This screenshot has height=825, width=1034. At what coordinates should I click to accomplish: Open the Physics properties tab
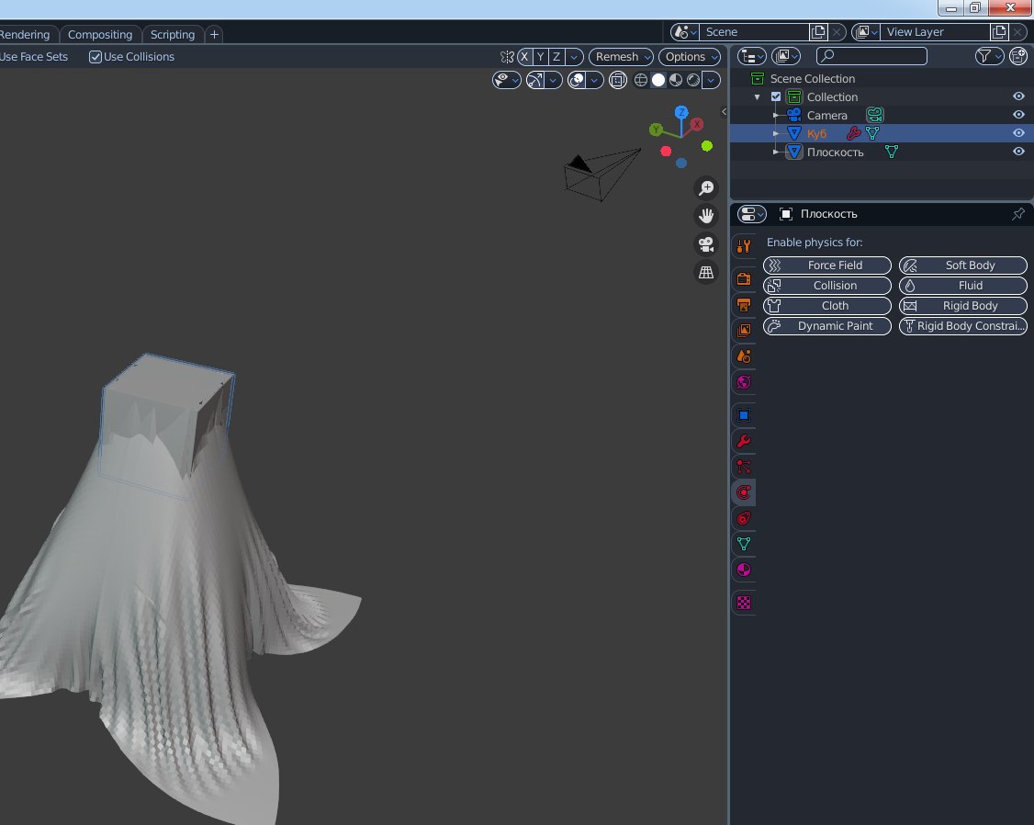(744, 492)
